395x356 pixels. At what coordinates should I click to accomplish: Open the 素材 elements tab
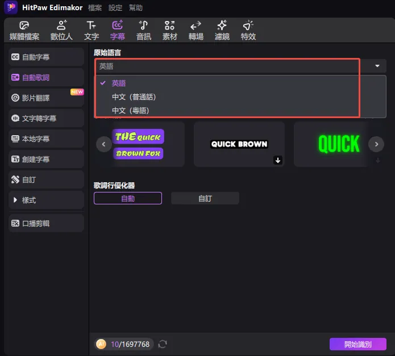click(170, 31)
